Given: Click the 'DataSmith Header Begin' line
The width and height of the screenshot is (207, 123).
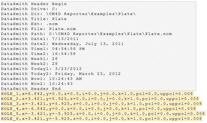Looking at the screenshot, I should point(34,4).
